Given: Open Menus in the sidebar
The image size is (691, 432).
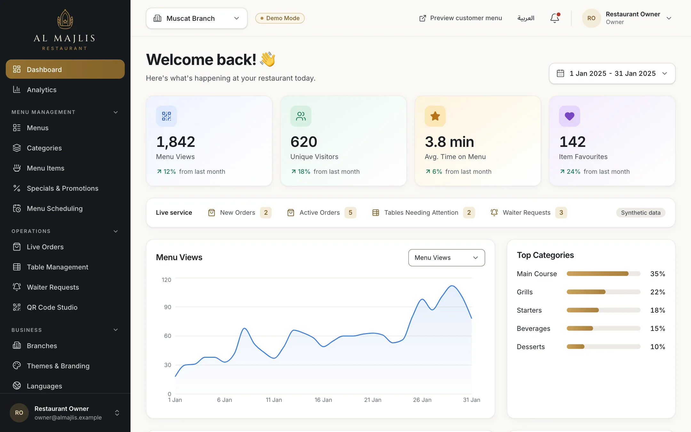Looking at the screenshot, I should pos(65,128).
